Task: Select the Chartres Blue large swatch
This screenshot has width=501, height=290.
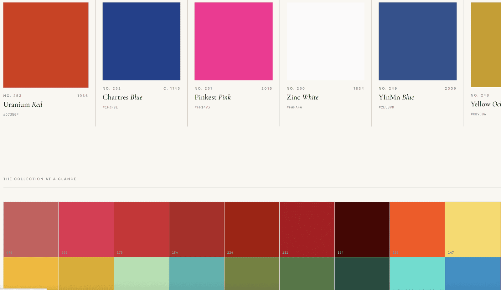Action: pos(142,41)
